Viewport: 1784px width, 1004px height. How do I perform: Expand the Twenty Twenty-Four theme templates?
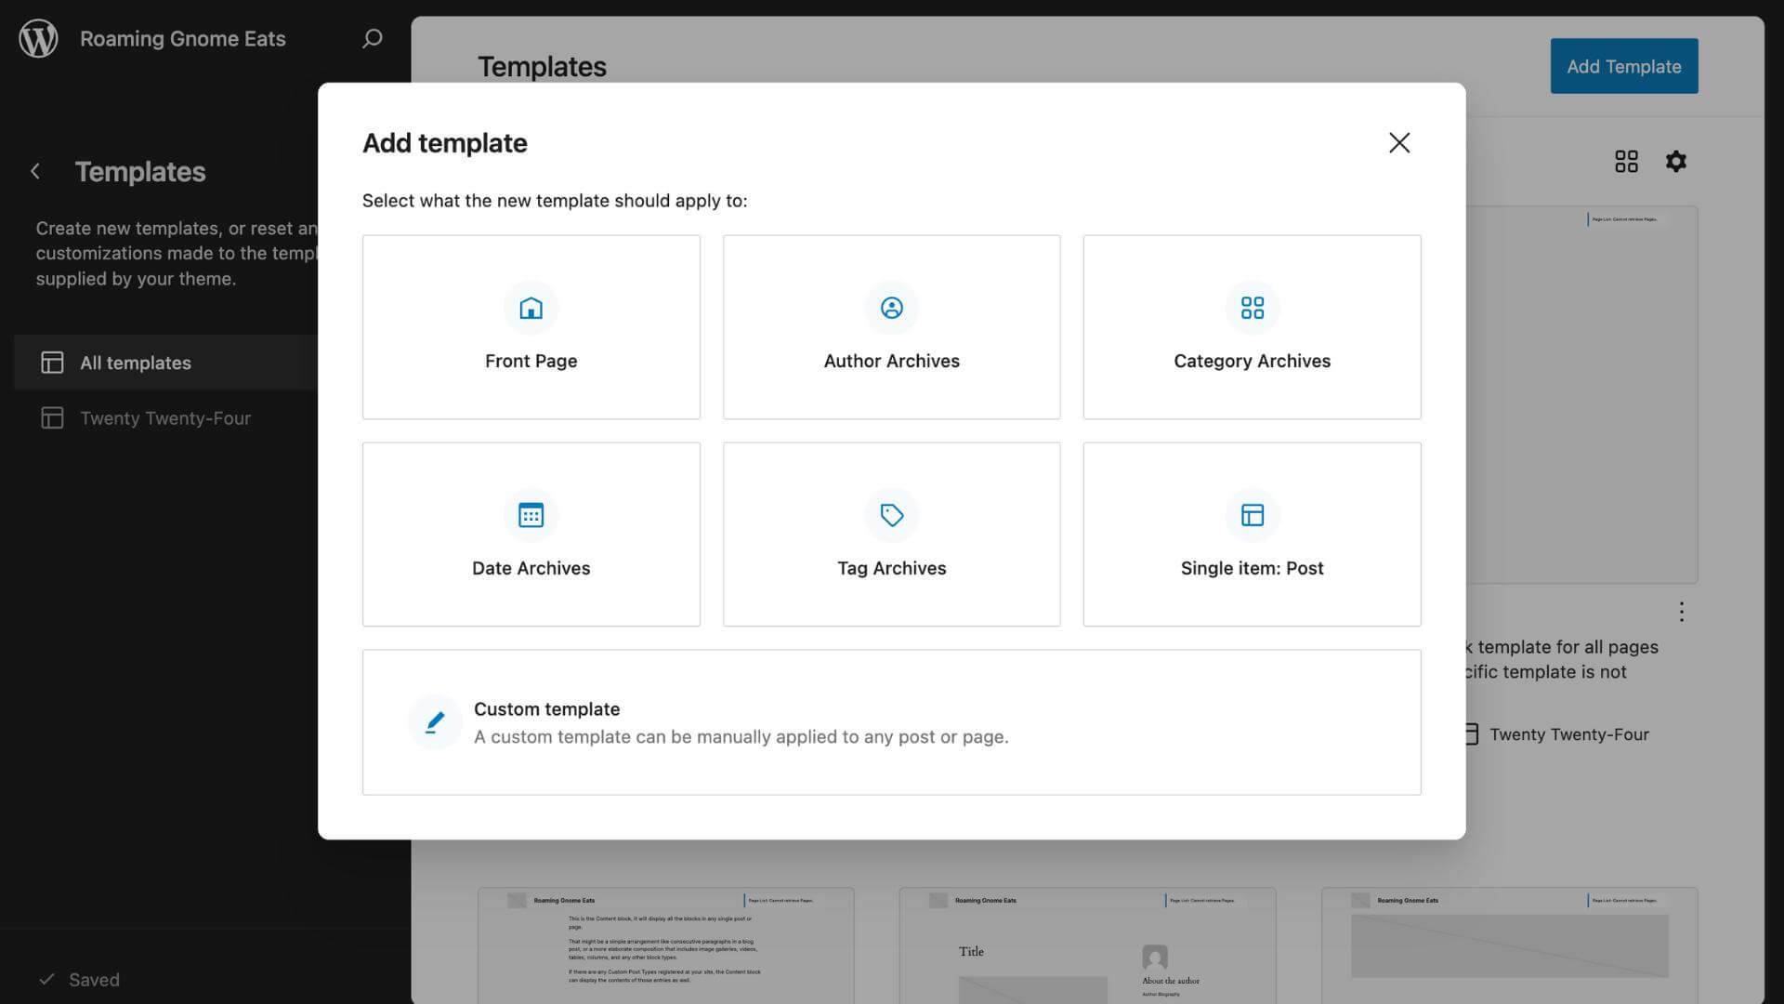(165, 417)
